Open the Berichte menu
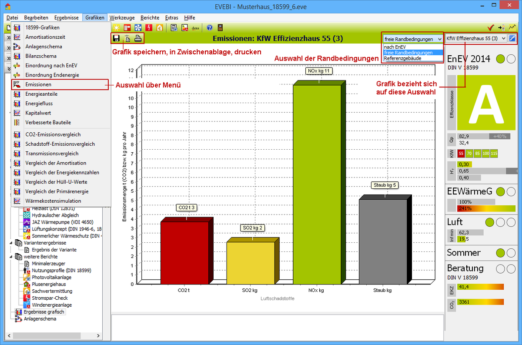The height and width of the screenshot is (345, 522). 150,17
